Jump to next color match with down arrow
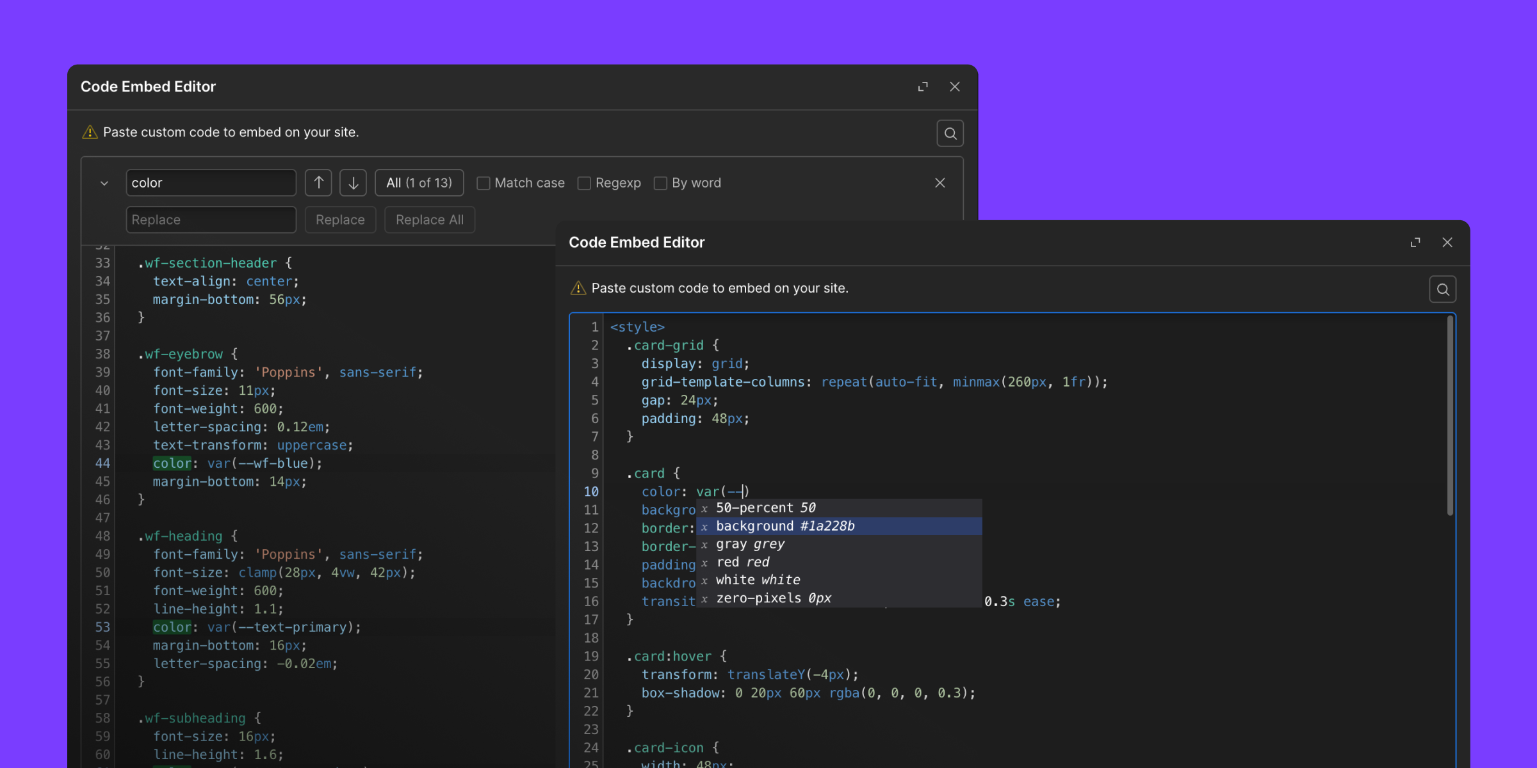 coord(353,182)
